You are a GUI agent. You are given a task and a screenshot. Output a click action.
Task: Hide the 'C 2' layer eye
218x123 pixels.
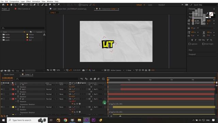(2, 107)
